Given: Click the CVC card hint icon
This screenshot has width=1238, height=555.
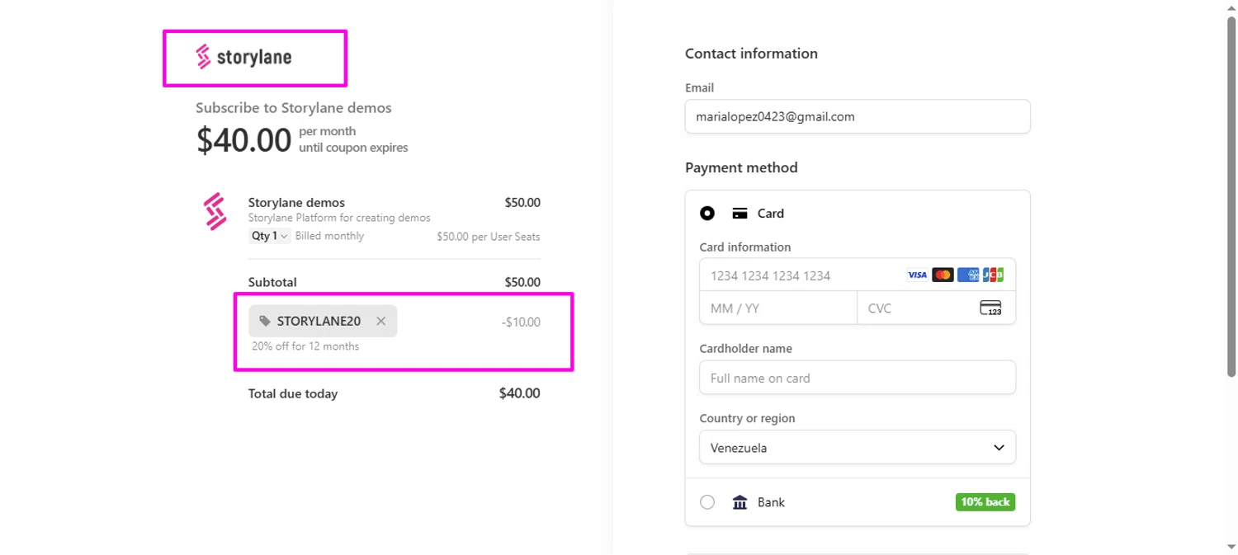Looking at the screenshot, I should pyautogui.click(x=990, y=308).
